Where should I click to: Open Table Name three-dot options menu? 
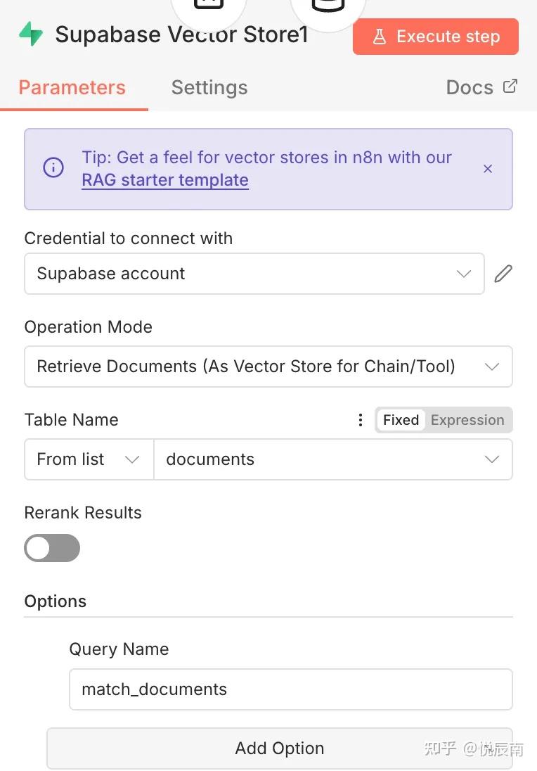[361, 420]
